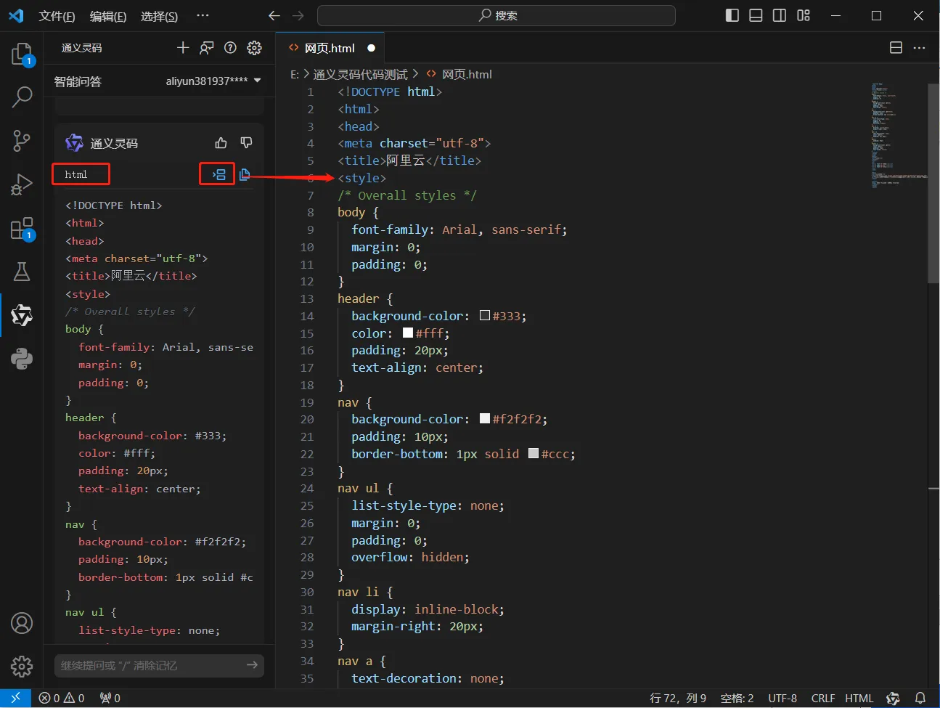The image size is (940, 708).
Task: Click the chat persona icon in panel header
Action: pos(207,48)
